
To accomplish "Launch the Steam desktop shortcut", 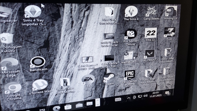I will tap(109, 79).
